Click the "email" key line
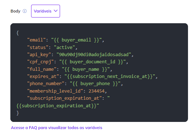Screen dimensions: 193x133 pyautogui.click(x=66, y=40)
